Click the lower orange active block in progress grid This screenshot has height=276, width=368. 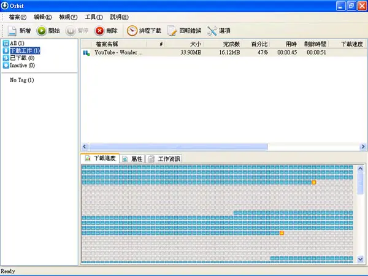(282, 233)
